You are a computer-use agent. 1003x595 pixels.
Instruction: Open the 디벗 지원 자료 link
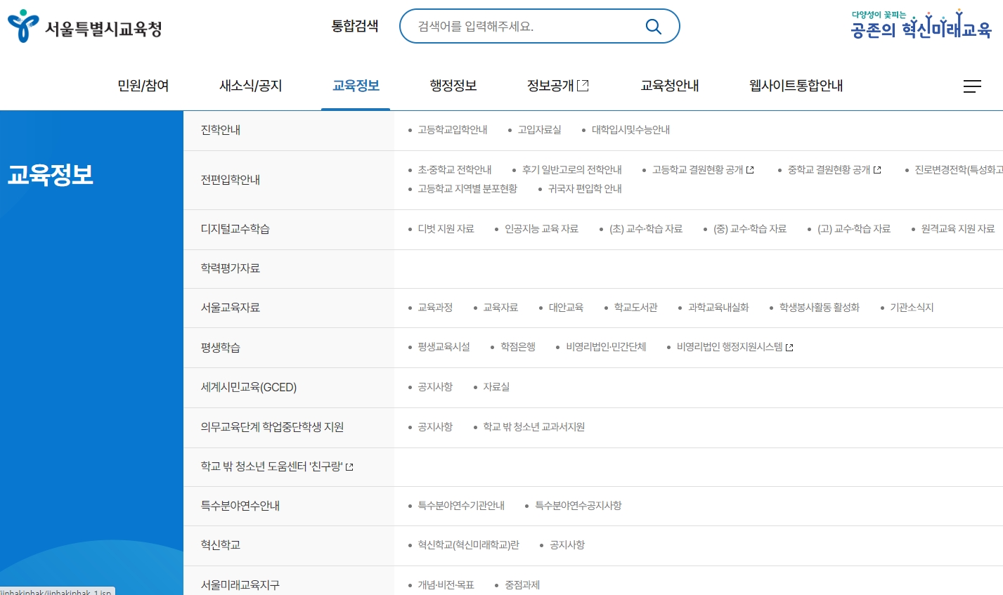[446, 229]
